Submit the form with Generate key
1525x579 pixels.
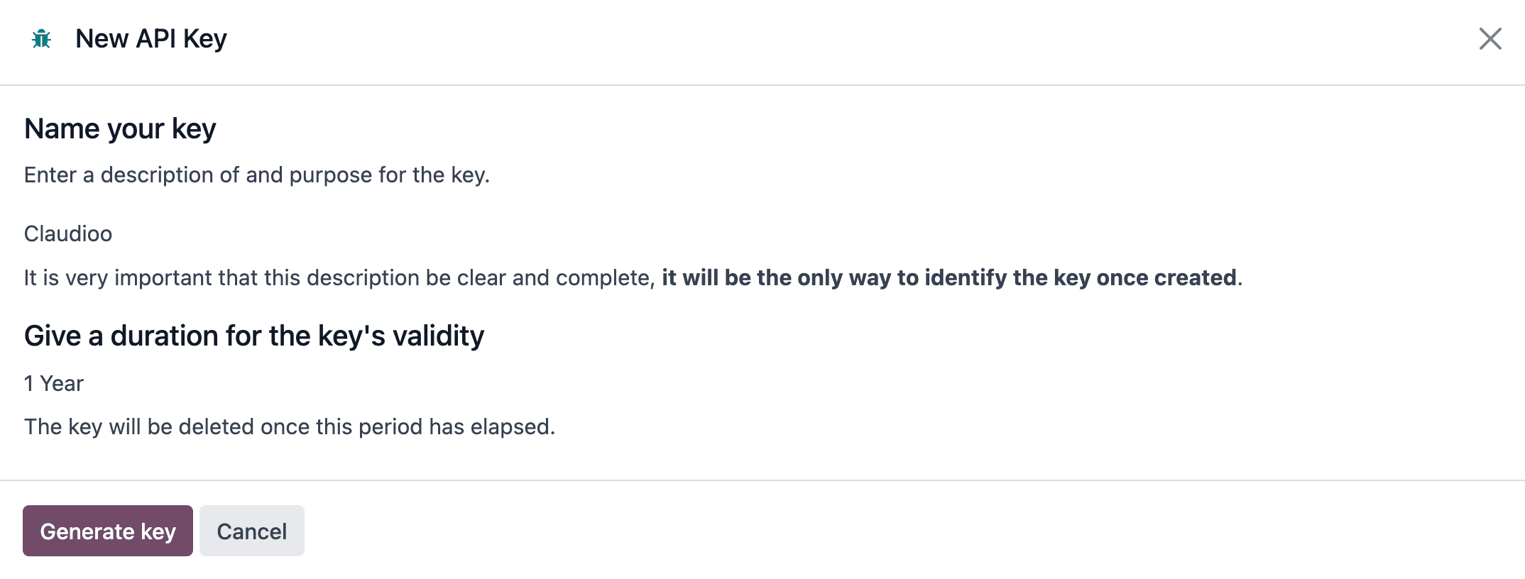click(x=108, y=531)
